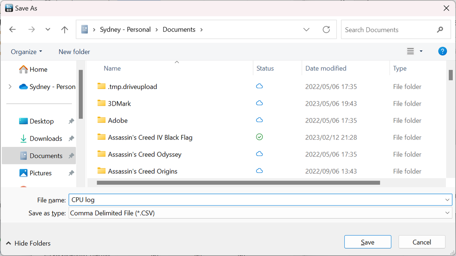
Task: Open the recent locations dropdown arrow
Action: (48, 30)
